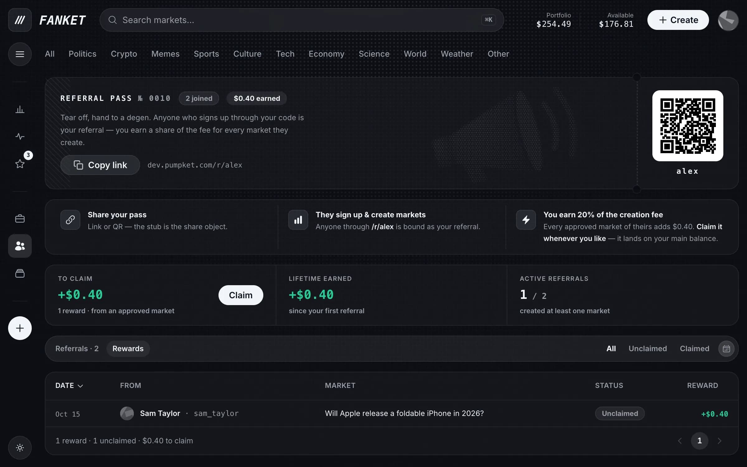Sort by the DATE column header
747x467 pixels.
click(69, 385)
